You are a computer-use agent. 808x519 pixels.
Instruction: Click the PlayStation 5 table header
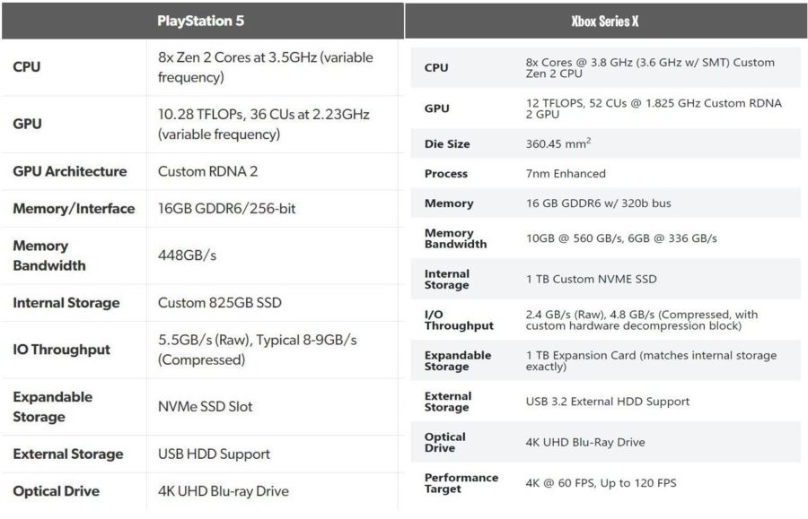(200, 20)
